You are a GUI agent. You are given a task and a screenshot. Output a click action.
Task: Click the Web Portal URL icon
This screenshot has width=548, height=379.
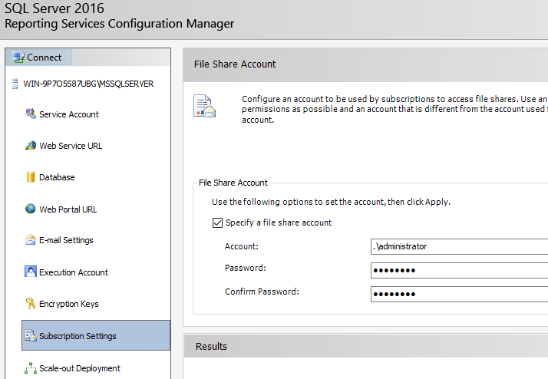(31, 209)
